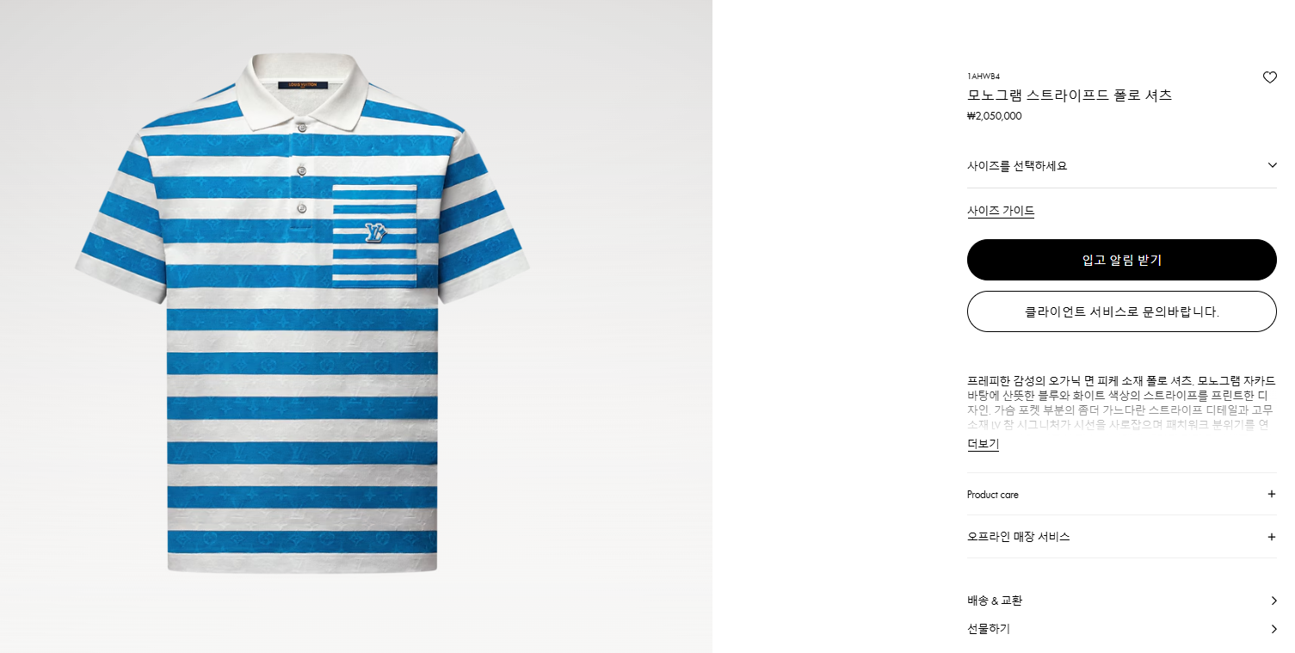Expand the 오프라인 매장 서비스 section label
Screen dimensions: 1295x653
pyautogui.click(x=1019, y=537)
